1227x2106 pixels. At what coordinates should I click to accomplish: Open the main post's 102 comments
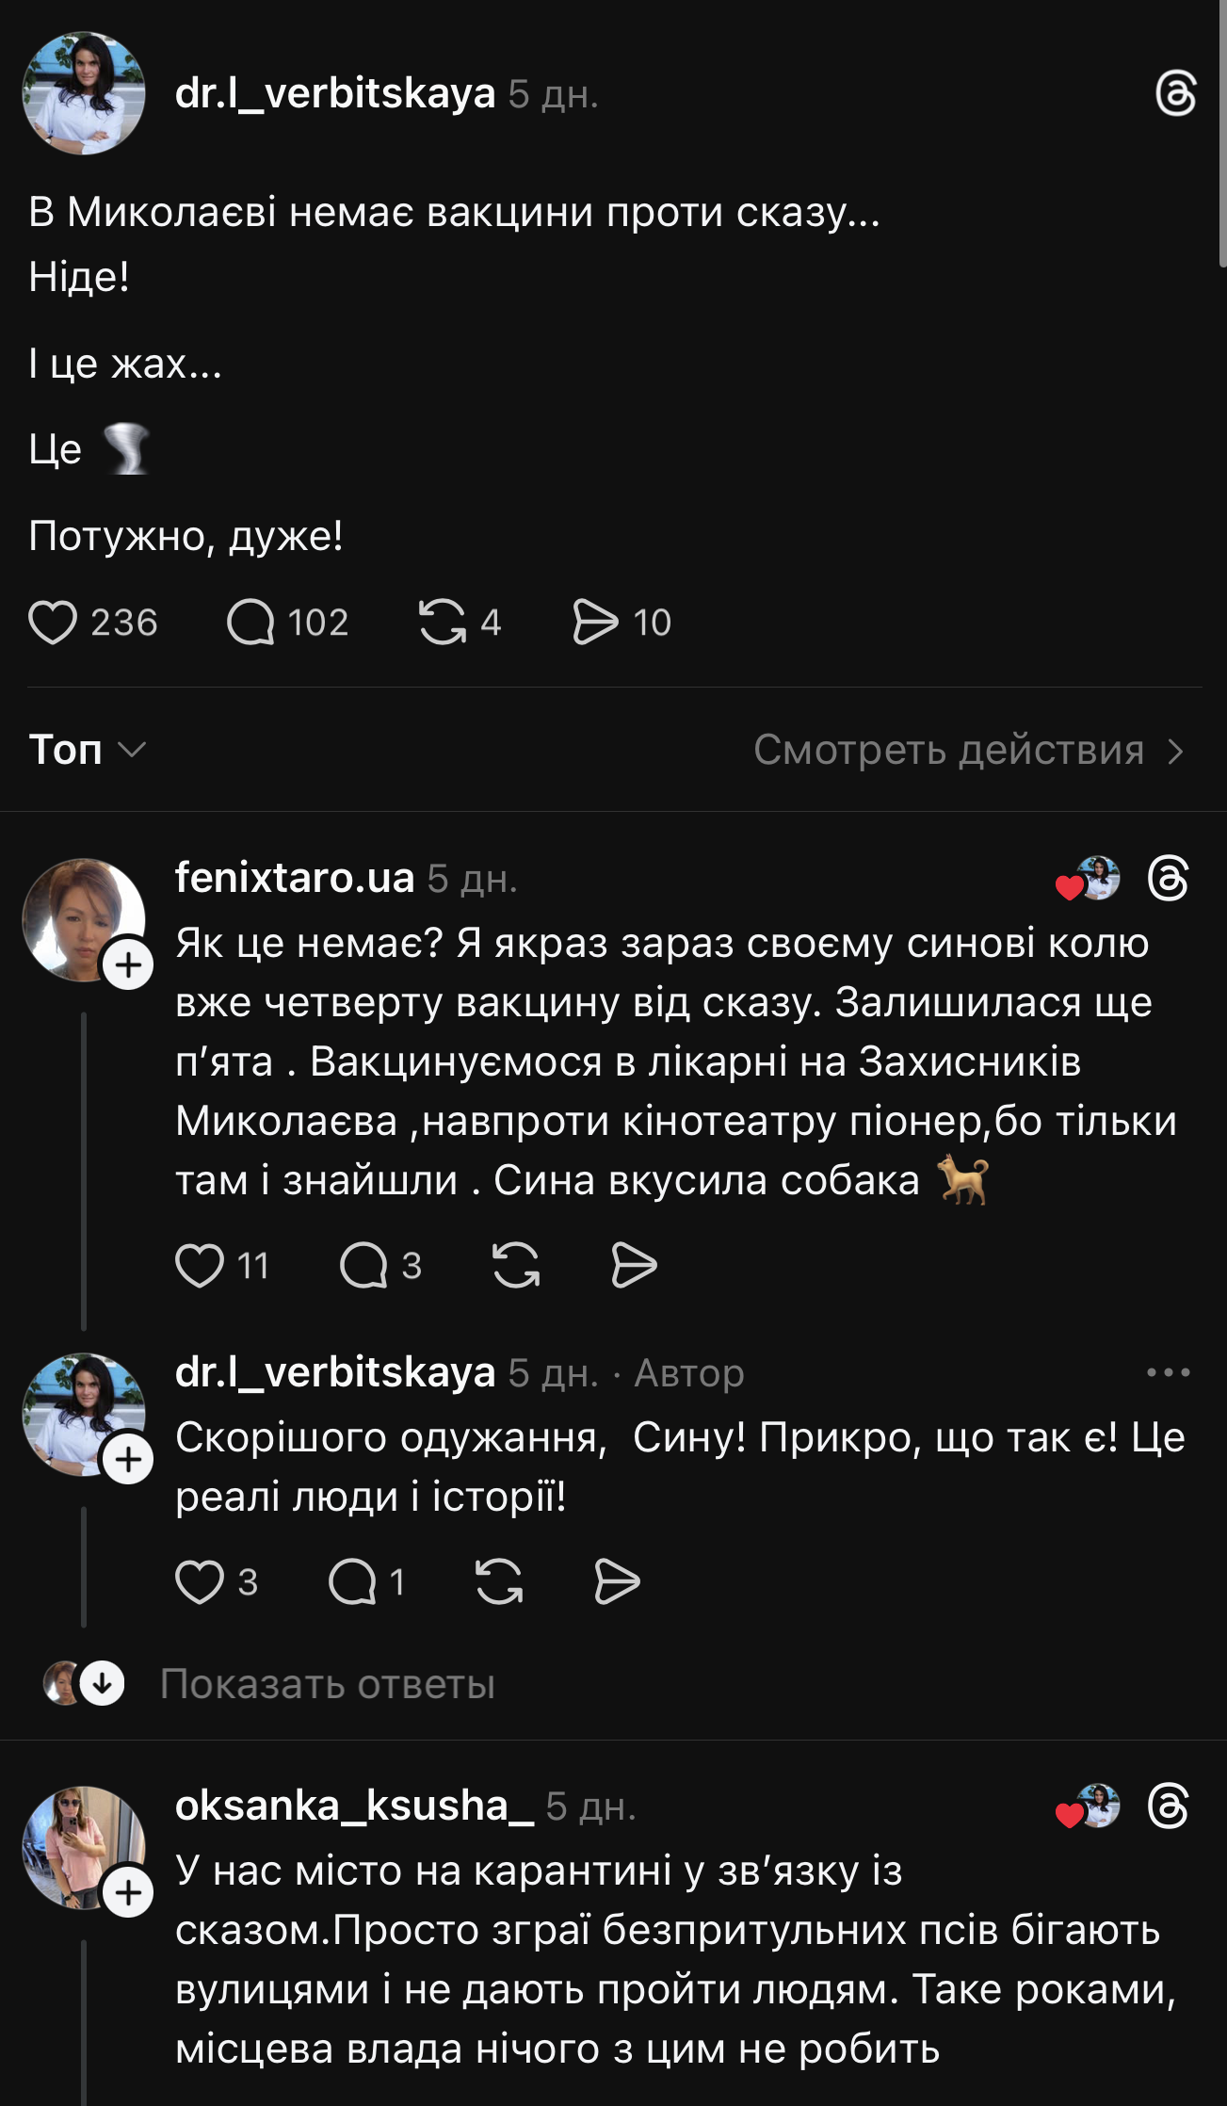pos(250,623)
